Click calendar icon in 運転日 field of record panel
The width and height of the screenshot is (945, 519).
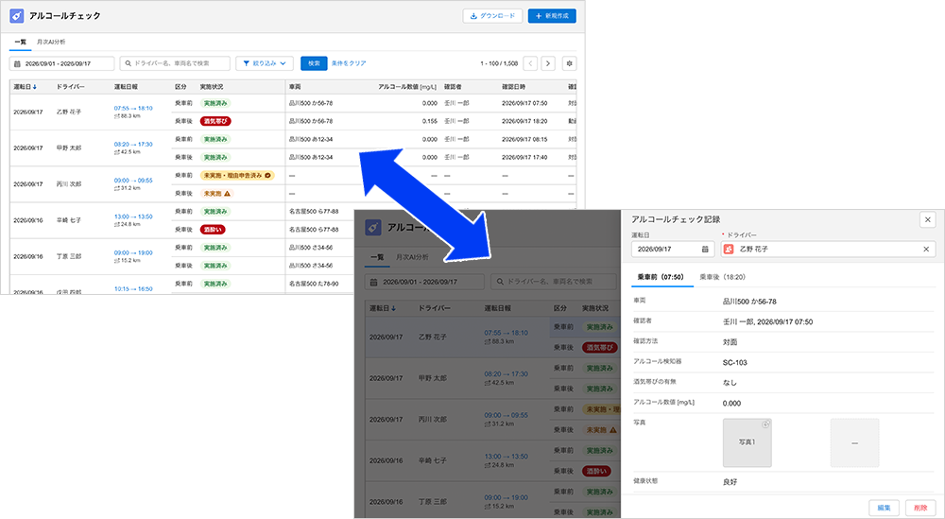(705, 249)
